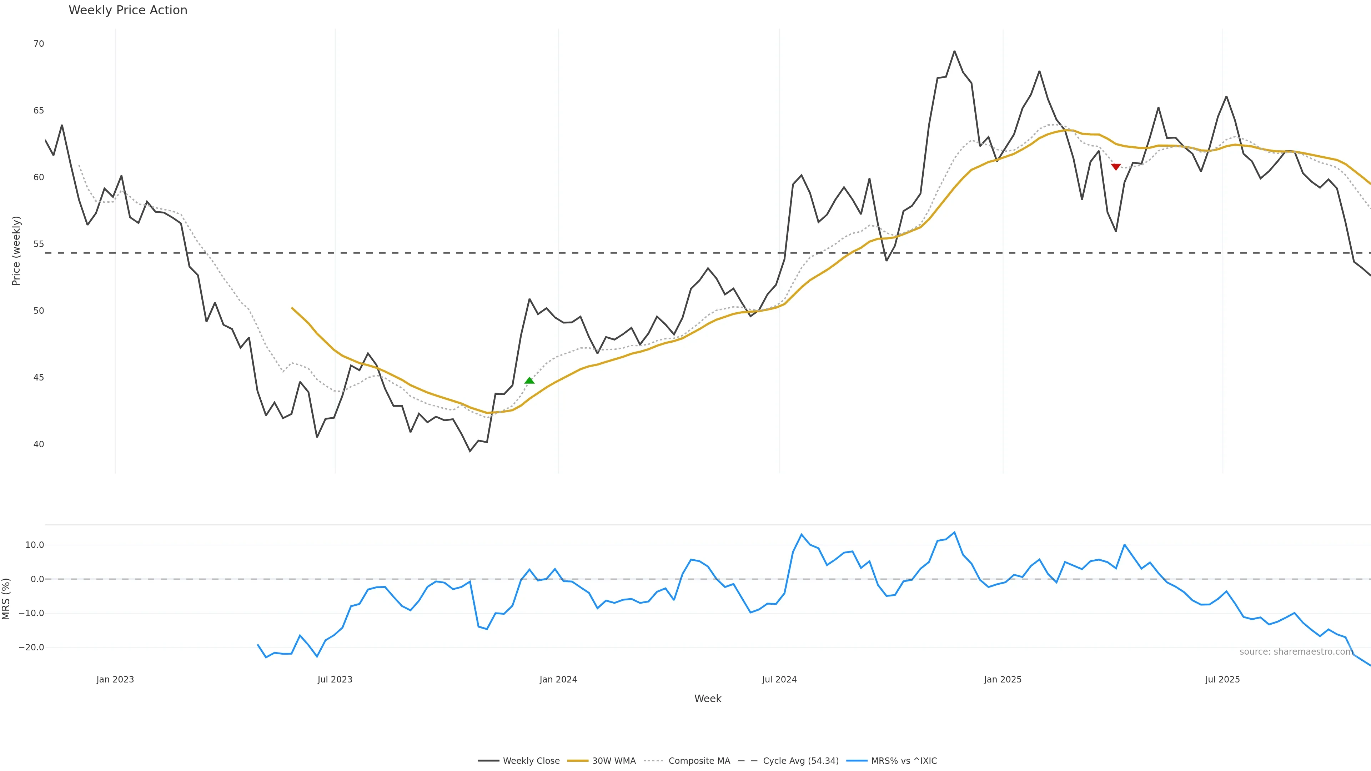Toggle the 30W WMA series label
The width and height of the screenshot is (1371, 771).
pos(614,761)
